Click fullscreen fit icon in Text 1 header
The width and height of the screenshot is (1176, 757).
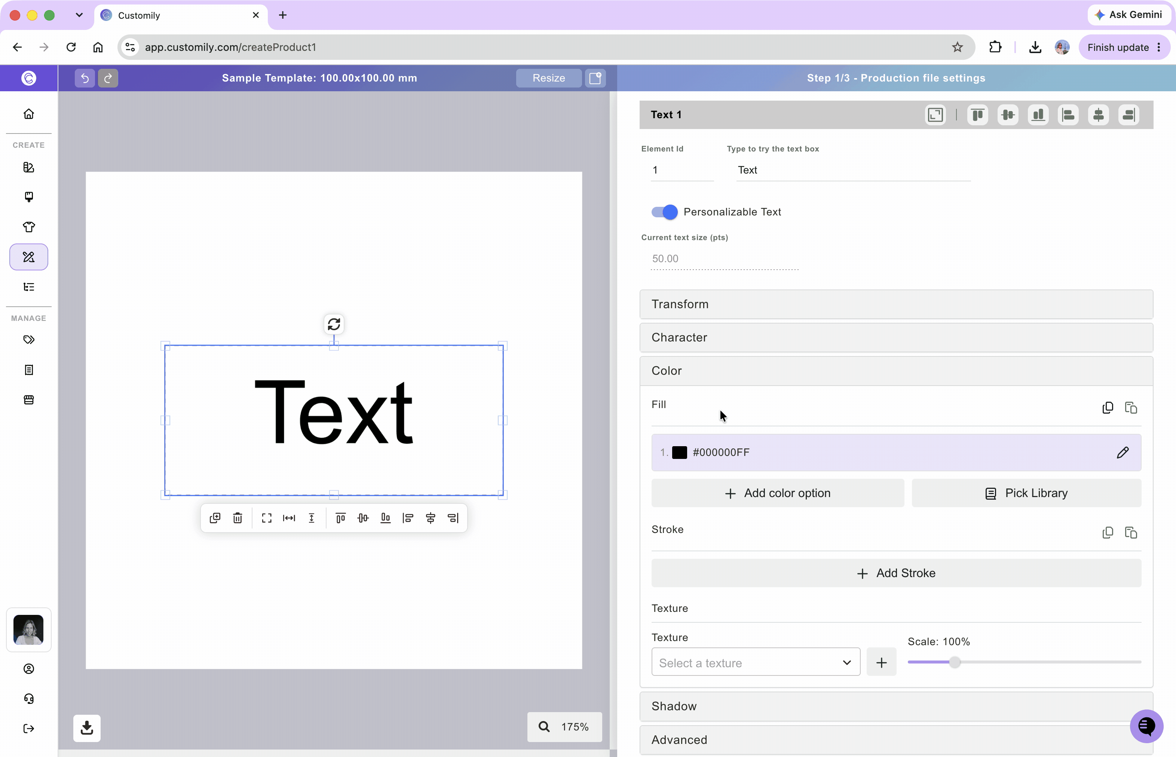[x=935, y=115]
